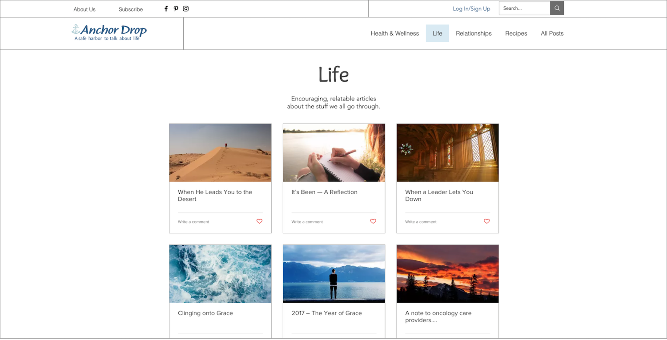
Task: Open the notebook writing post thumbnail
Action: point(334,152)
